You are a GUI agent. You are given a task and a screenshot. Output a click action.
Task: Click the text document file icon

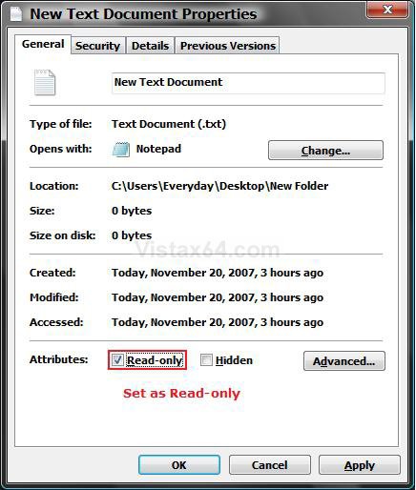click(x=45, y=83)
